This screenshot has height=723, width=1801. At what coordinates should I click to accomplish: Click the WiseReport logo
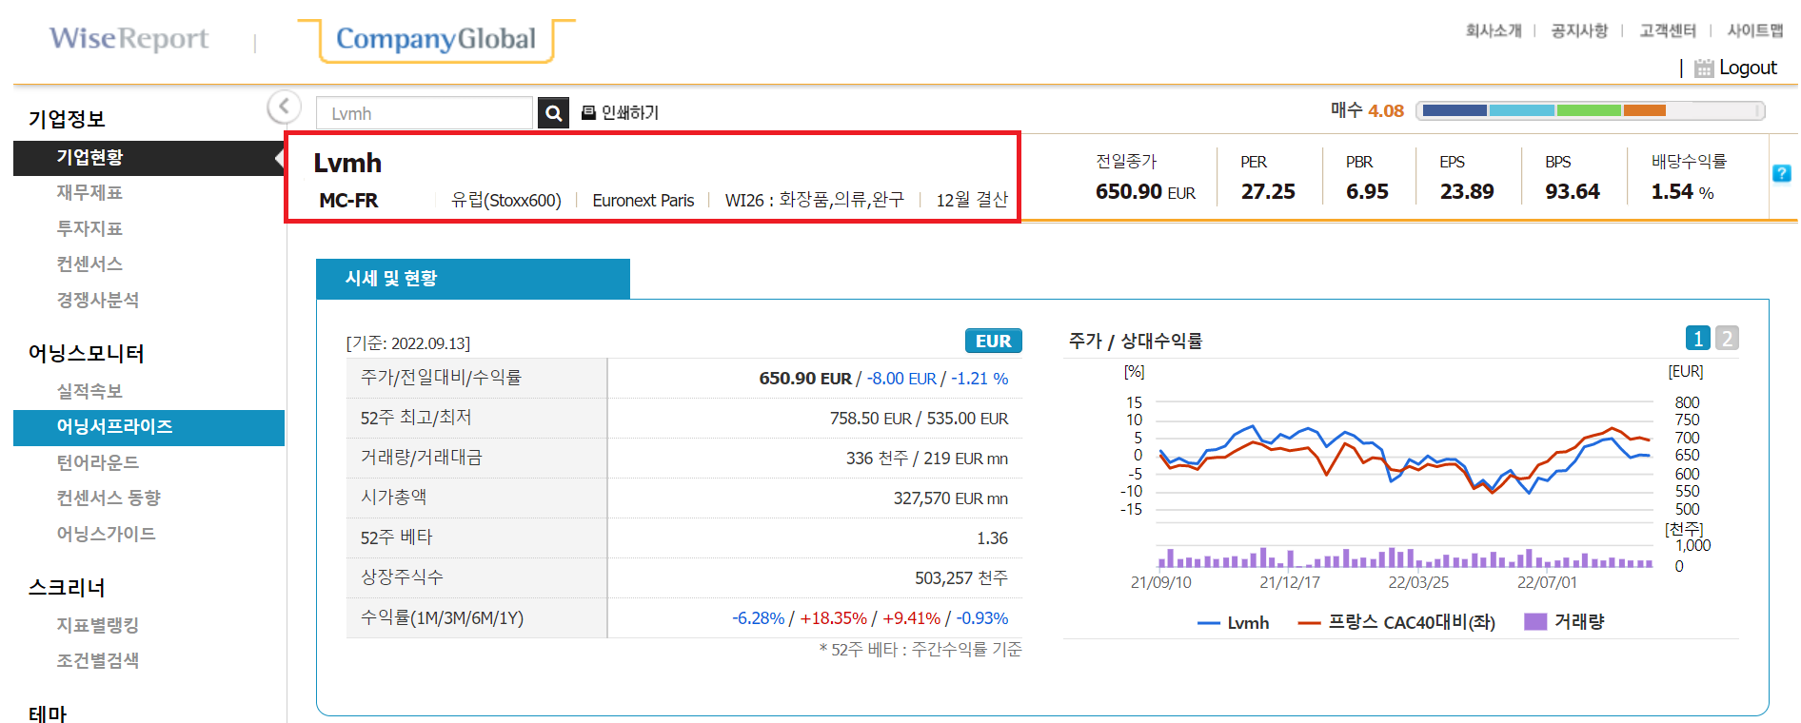click(x=129, y=38)
